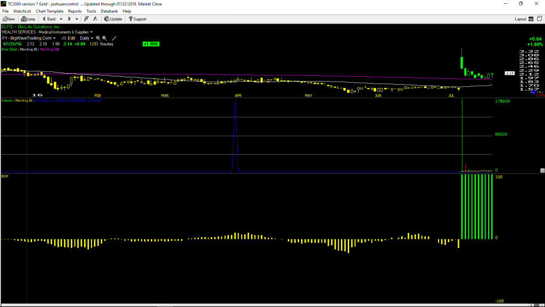Click the cascade windows icon beside Layout
545x307 pixels.
click(540, 19)
